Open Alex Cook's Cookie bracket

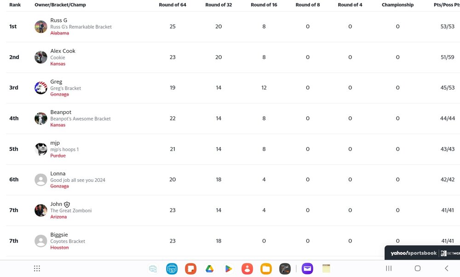57,57
